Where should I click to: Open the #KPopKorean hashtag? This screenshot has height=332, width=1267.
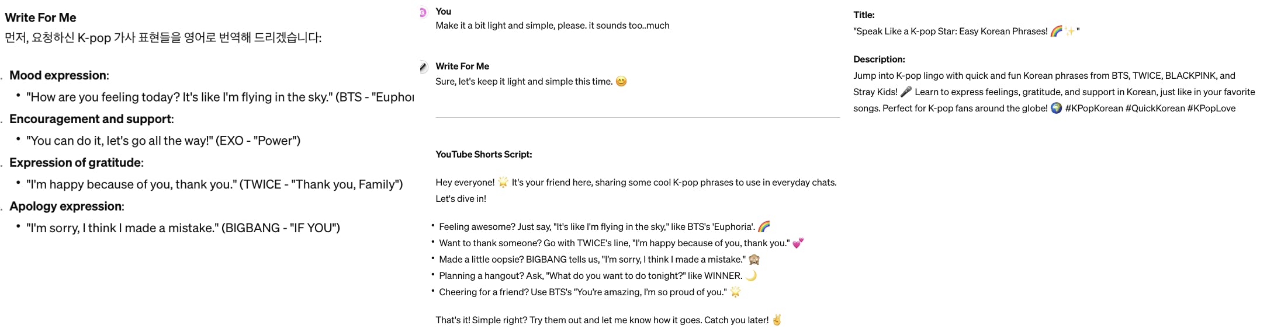click(x=1094, y=108)
